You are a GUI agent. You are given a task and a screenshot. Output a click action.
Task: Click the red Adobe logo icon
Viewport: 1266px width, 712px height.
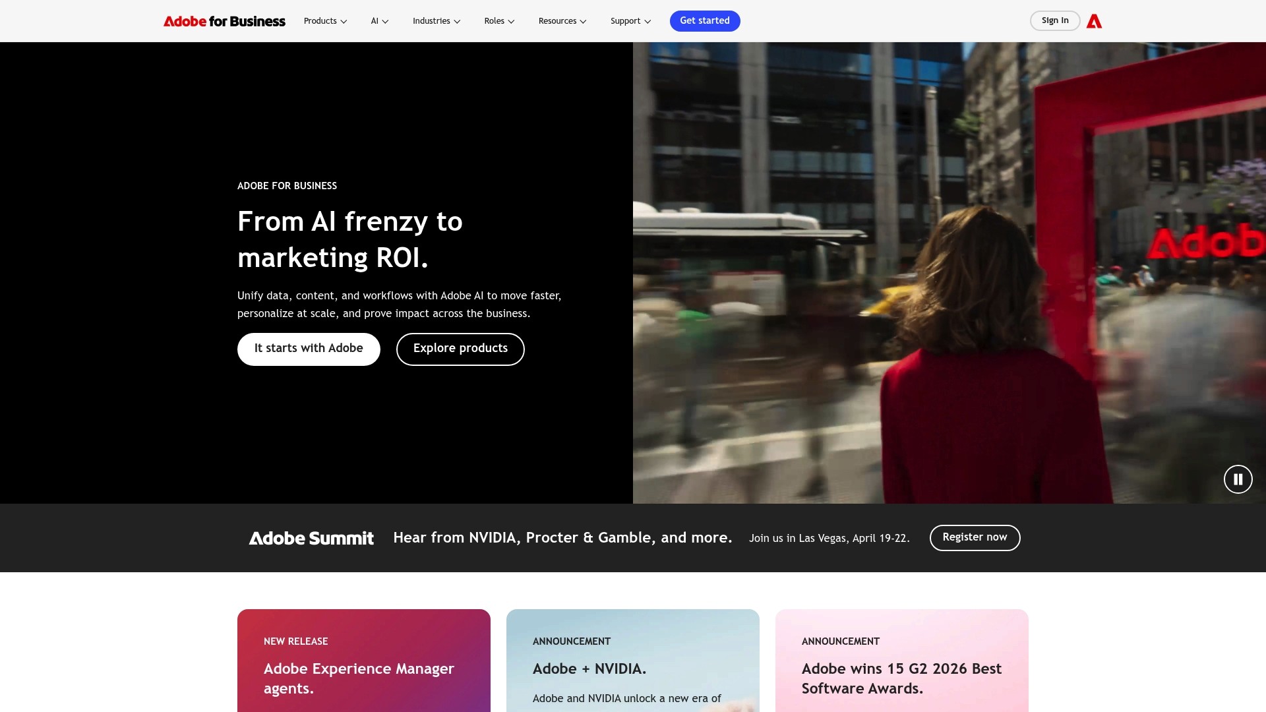[1094, 20]
